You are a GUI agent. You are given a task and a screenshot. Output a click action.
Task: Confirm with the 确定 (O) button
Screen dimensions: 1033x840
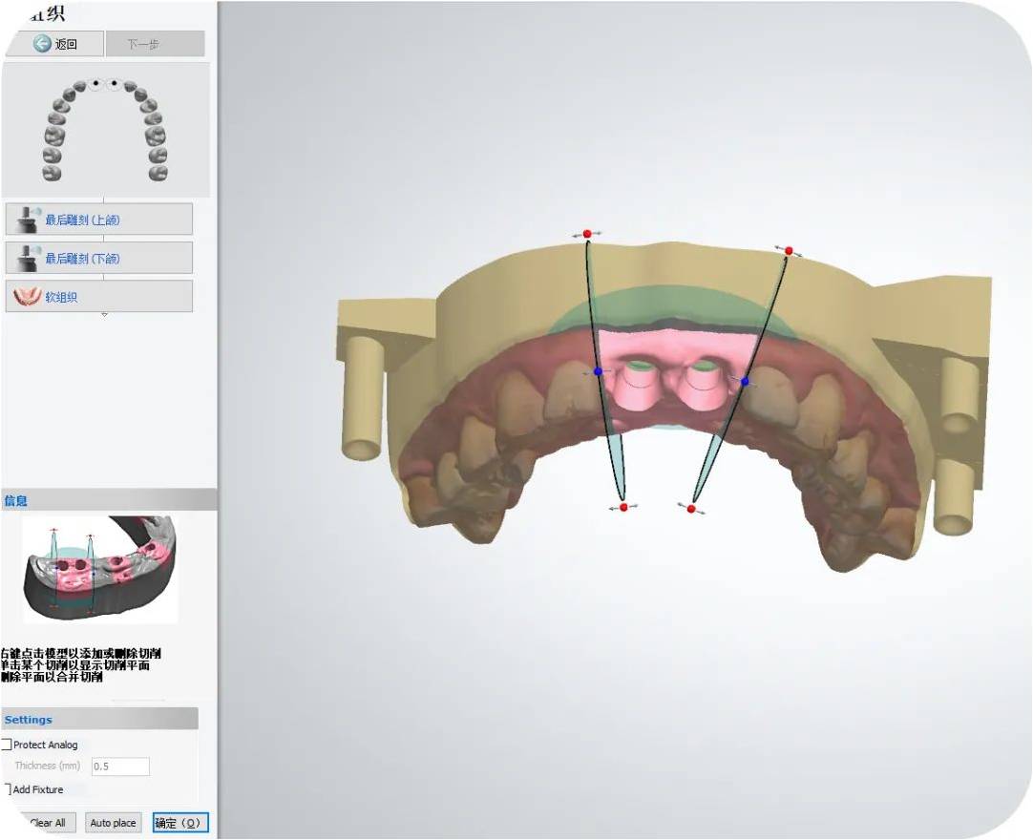click(x=179, y=823)
